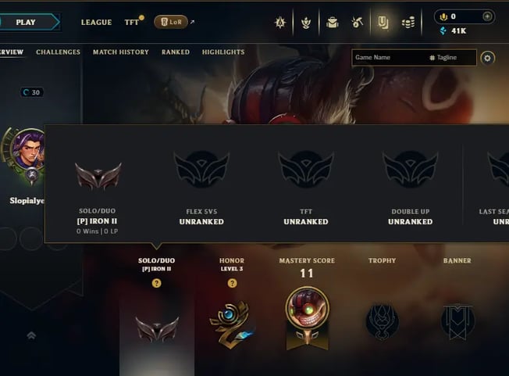
Task: Click the Zoe summoner avatar thumbnail
Action: (29, 149)
